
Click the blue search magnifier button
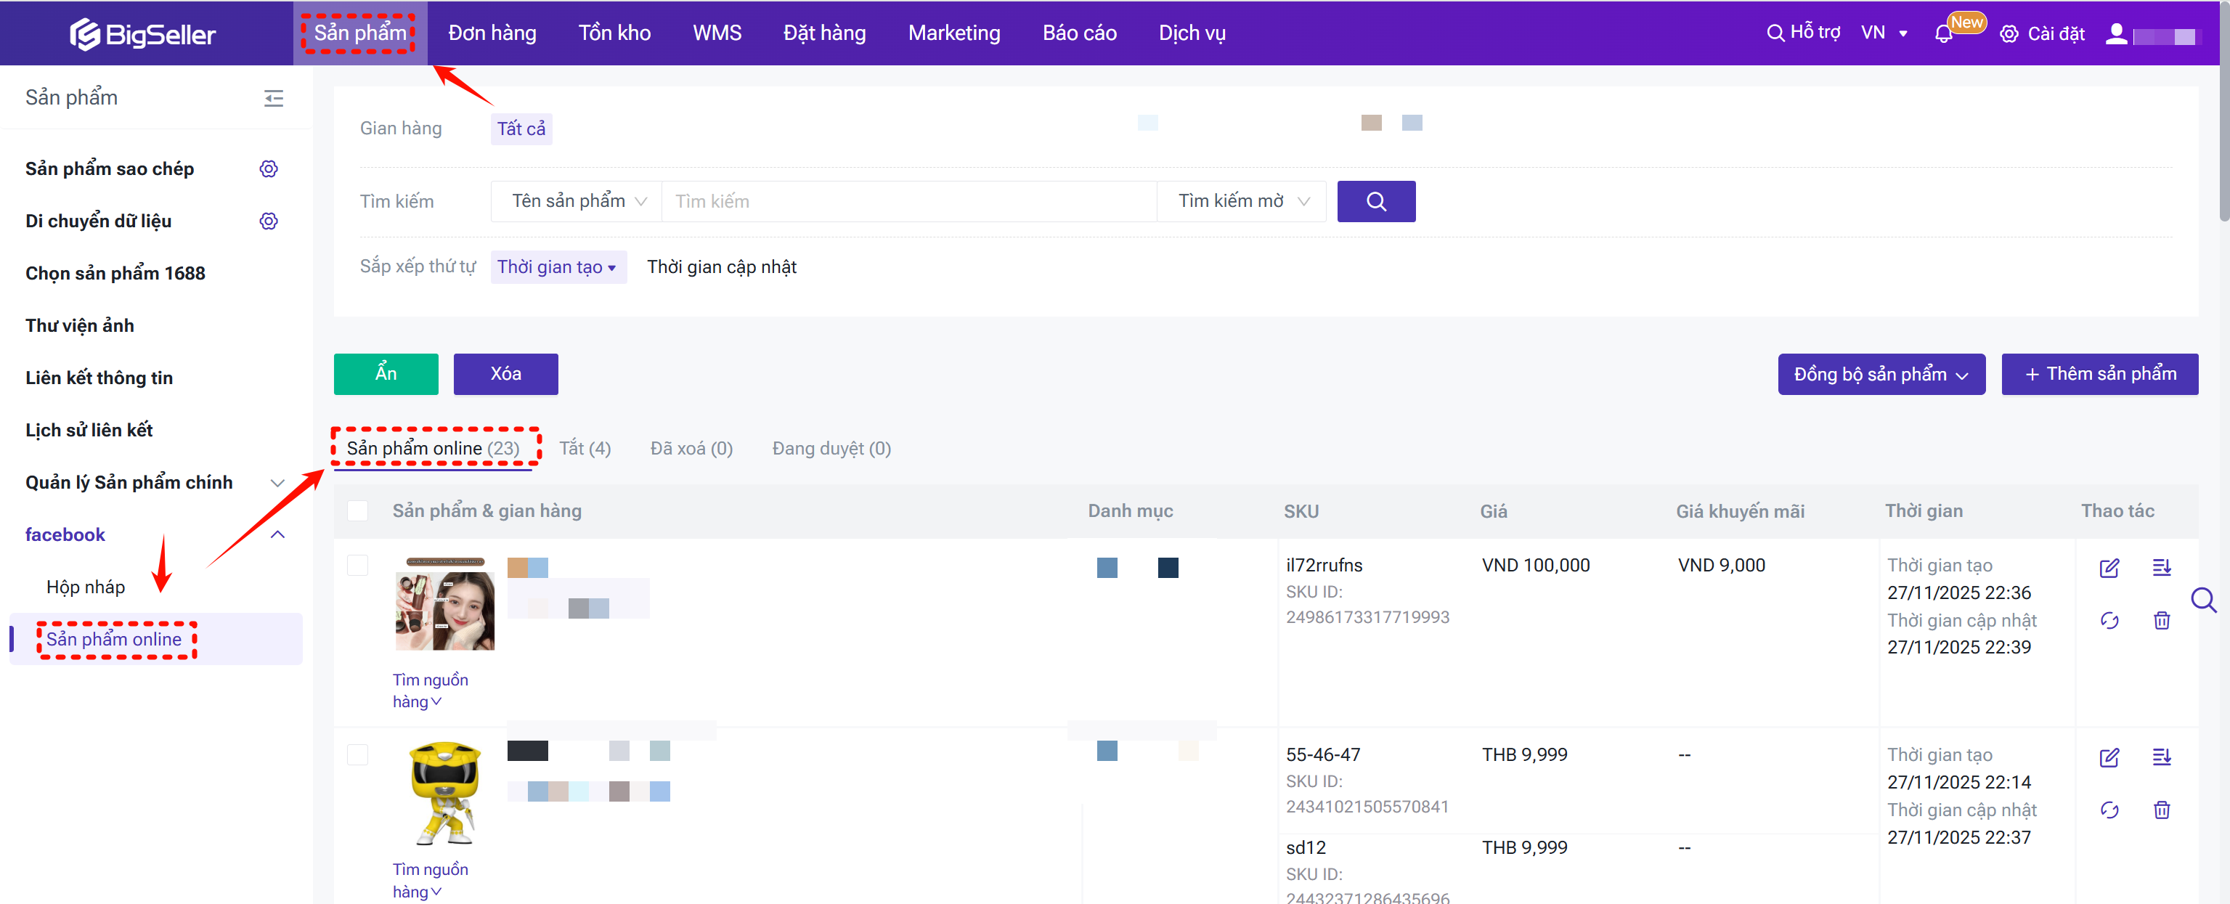click(x=1375, y=201)
